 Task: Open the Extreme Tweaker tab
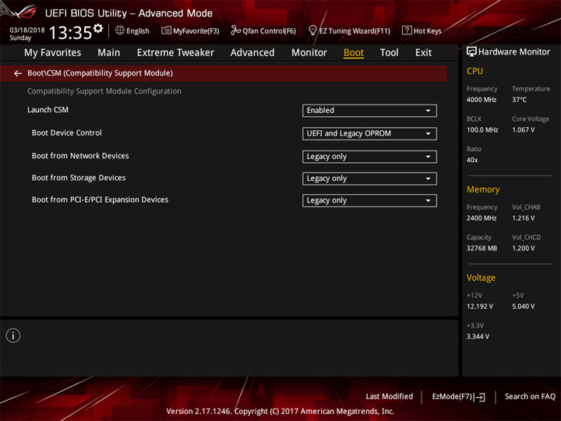point(175,53)
